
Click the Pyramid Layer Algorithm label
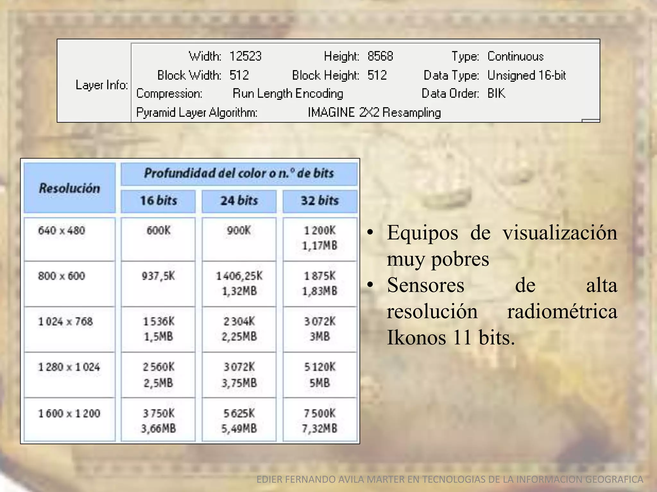point(197,112)
